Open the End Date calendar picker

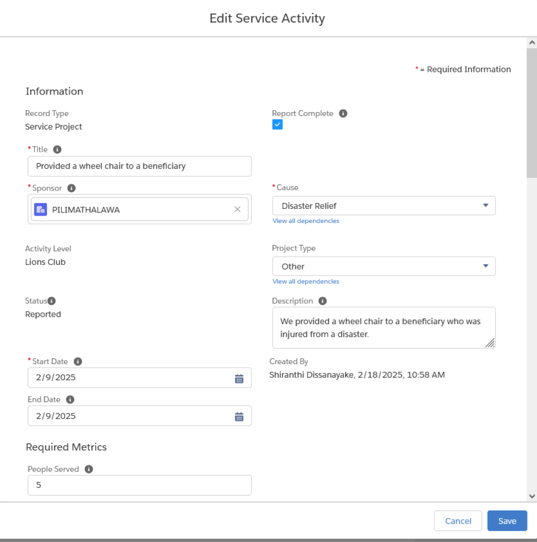pos(239,417)
